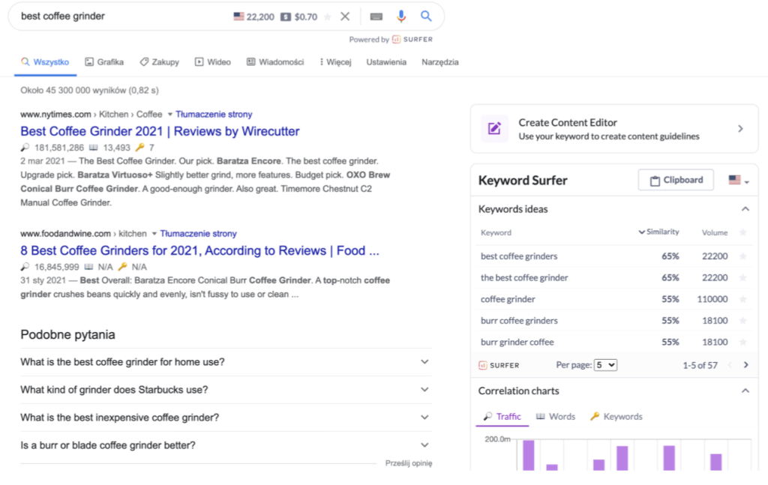Start voice search with microphone icon
The height and width of the screenshot is (485, 768).
pyautogui.click(x=401, y=16)
